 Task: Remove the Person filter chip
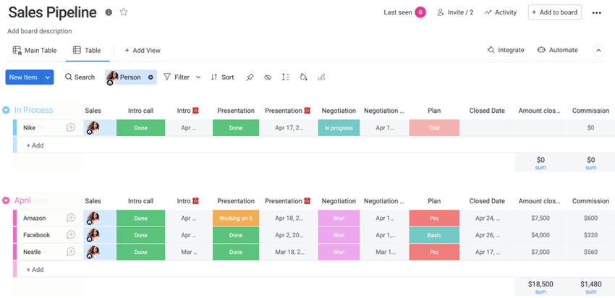[x=150, y=77]
